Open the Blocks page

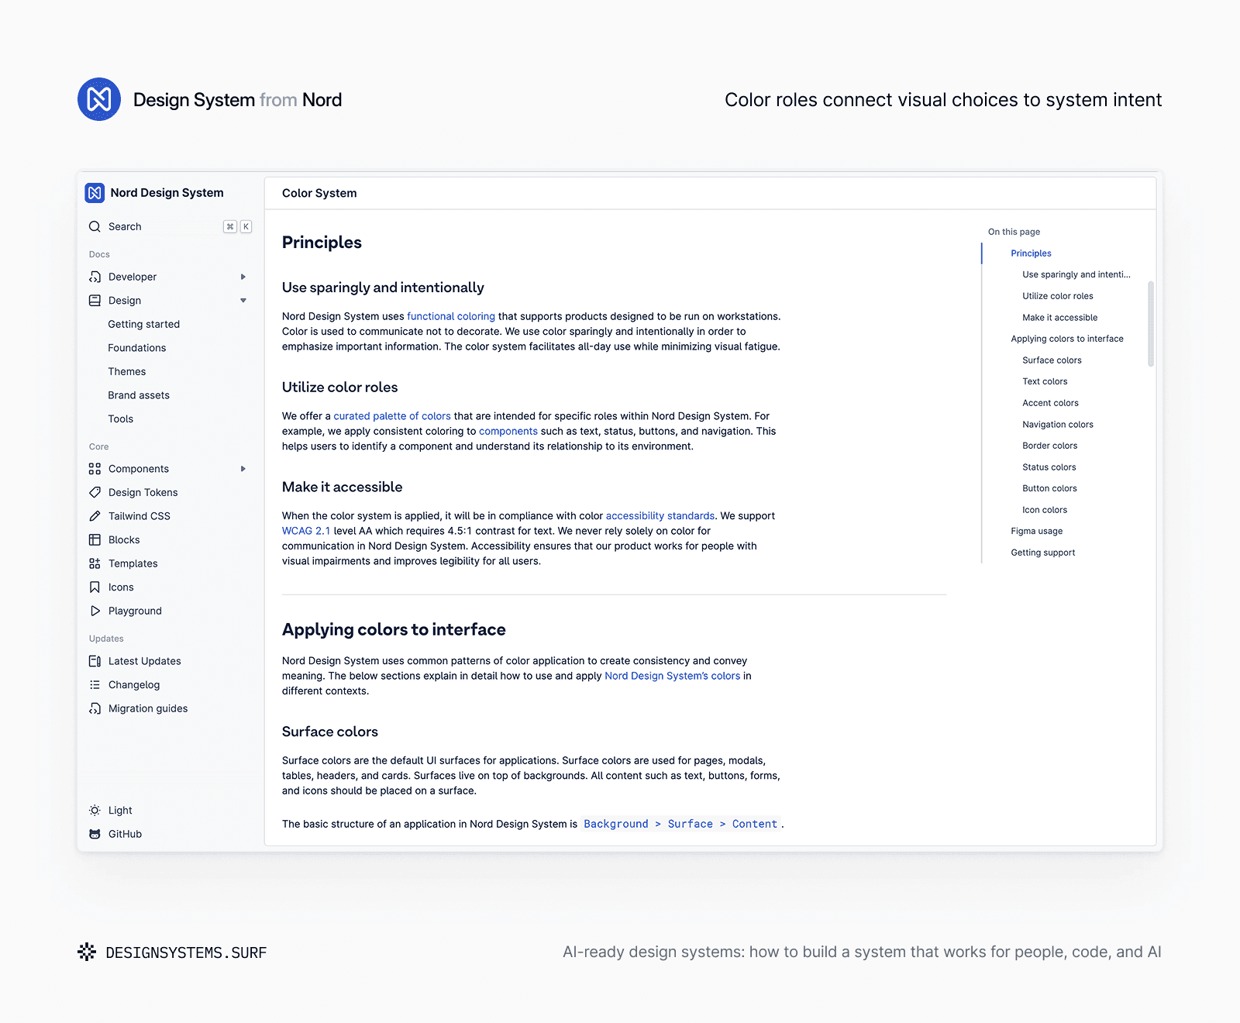[124, 540]
